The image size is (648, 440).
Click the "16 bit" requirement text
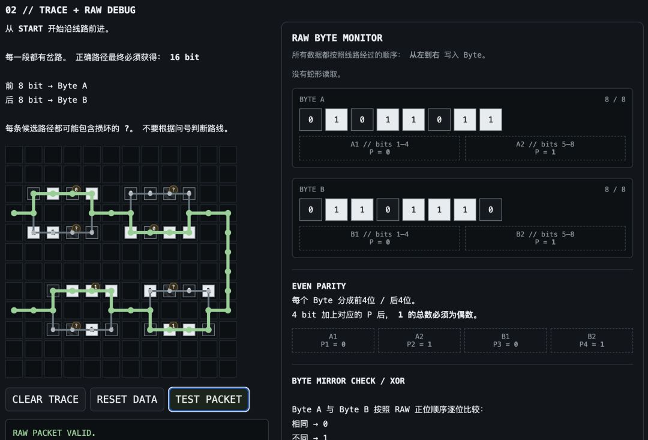[x=185, y=57]
